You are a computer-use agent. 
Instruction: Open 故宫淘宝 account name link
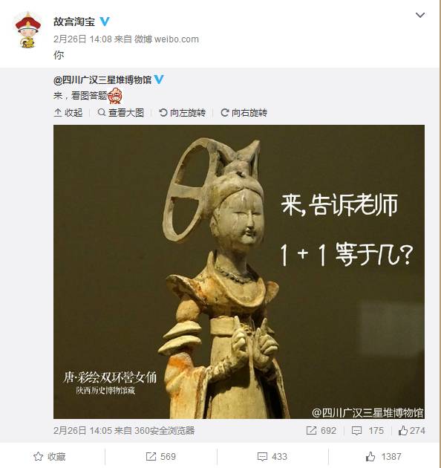74,22
